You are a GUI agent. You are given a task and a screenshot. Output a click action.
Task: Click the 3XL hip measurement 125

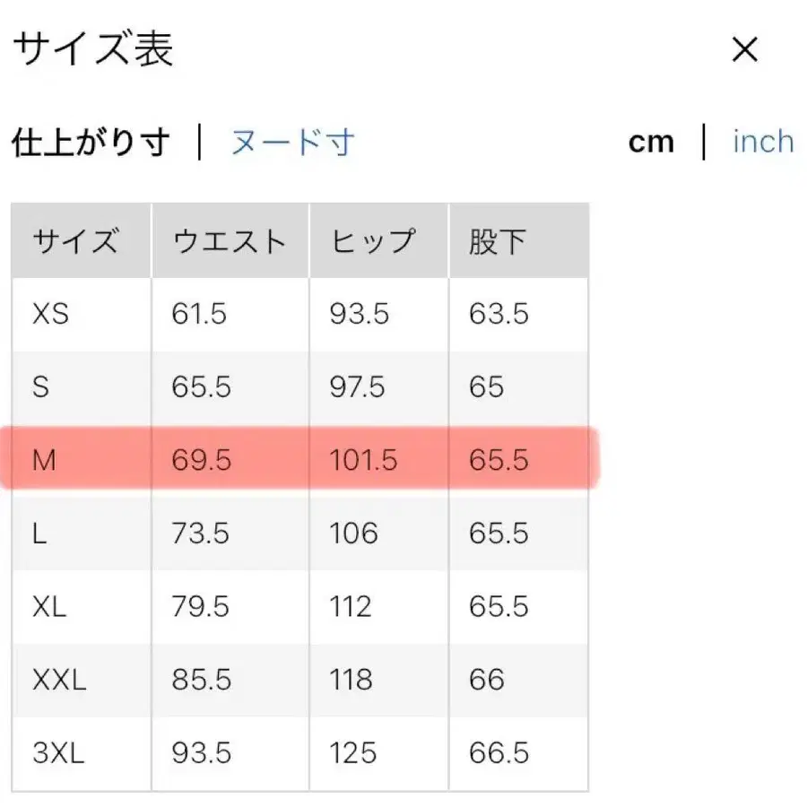[350, 753]
